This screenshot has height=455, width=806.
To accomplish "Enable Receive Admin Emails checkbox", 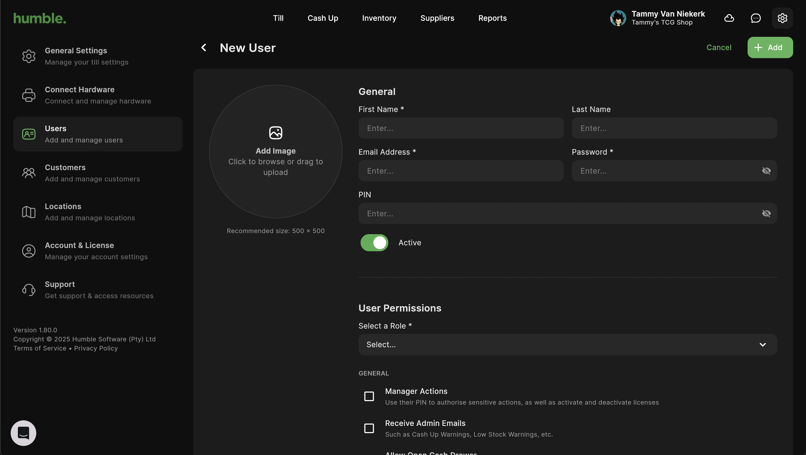I will (369, 428).
